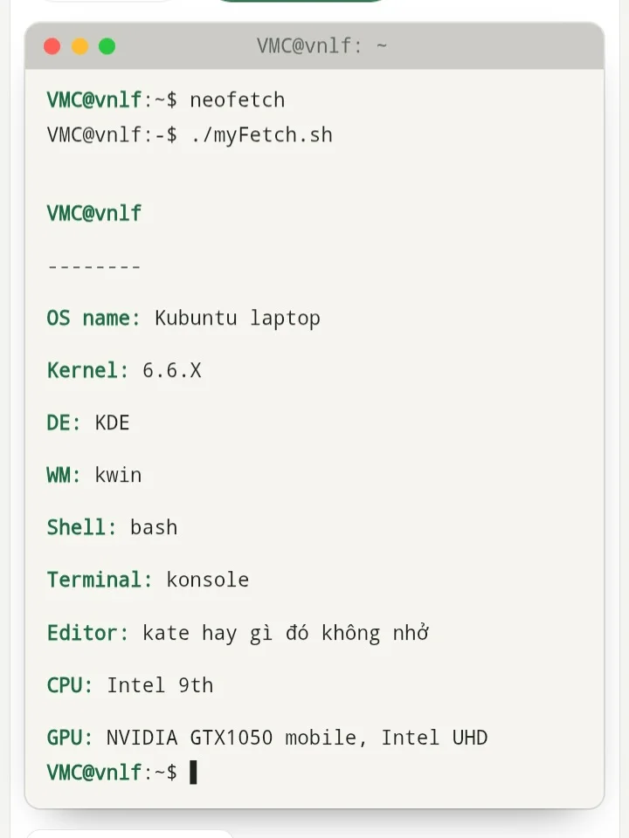Image resolution: width=629 pixels, height=838 pixels.
Task: Click the bold VMC@vnlf header above the dashes
Action: [x=94, y=213]
